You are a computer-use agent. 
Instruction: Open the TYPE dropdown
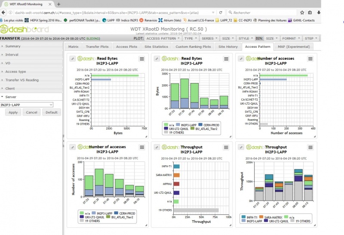tap(190, 38)
